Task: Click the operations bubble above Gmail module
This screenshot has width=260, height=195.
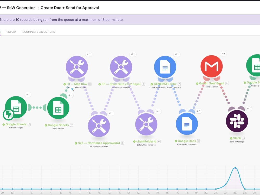Action: 223,54
